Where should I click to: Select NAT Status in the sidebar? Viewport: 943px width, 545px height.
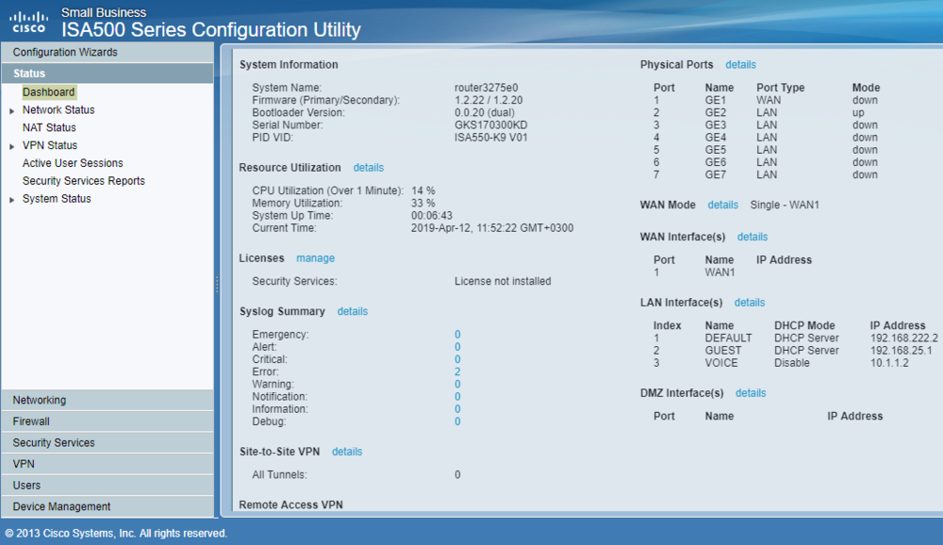click(49, 127)
